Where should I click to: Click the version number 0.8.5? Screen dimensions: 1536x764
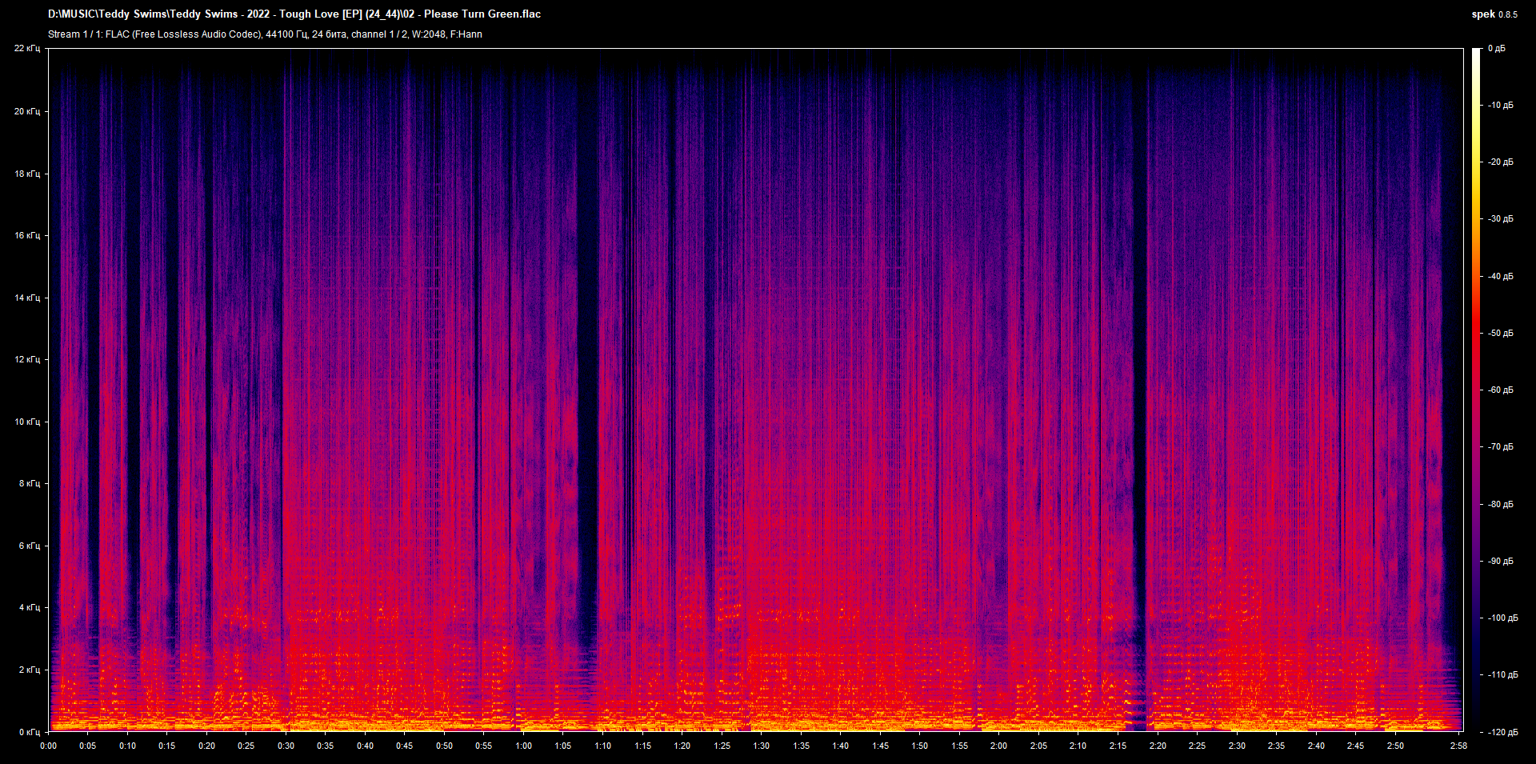(x=1508, y=14)
